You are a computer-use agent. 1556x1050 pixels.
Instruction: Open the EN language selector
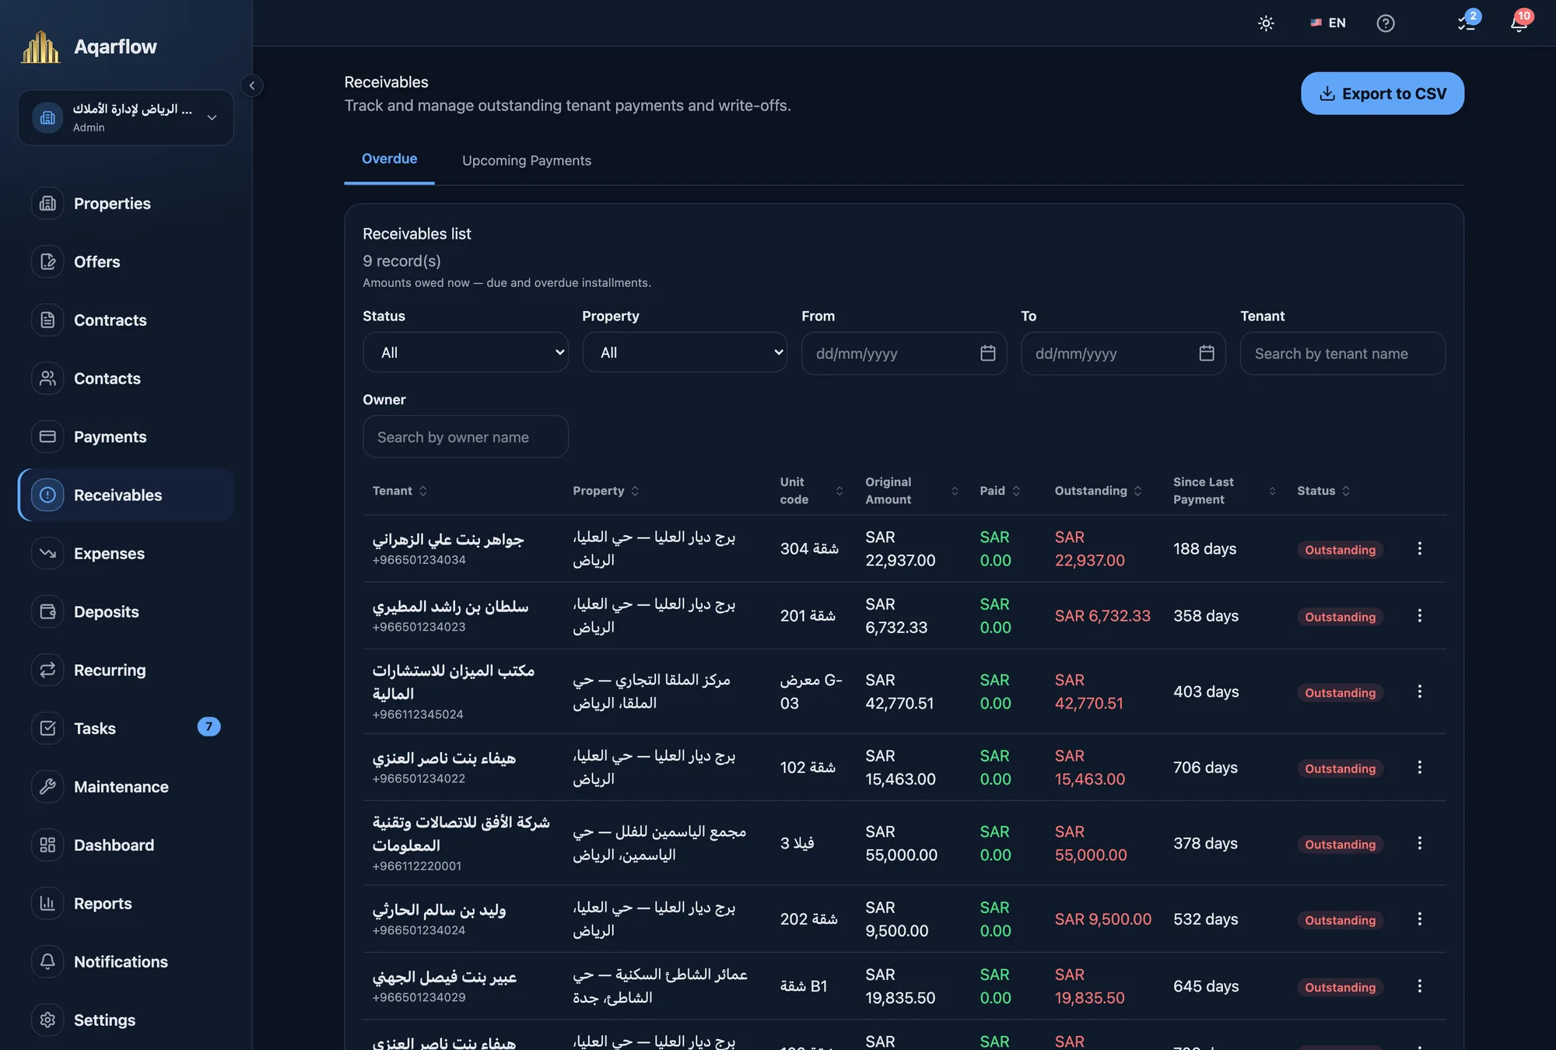pos(1328,23)
